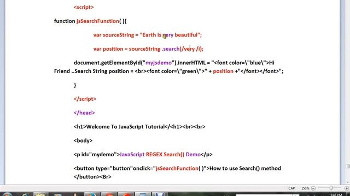Click the purple '.search' method text
Image resolution: width=350 pixels, height=196 pixels.
pyautogui.click(x=171, y=49)
